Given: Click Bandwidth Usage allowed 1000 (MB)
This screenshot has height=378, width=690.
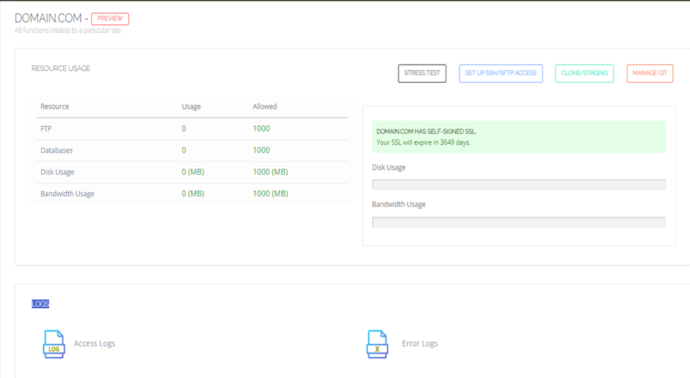Looking at the screenshot, I should (270, 194).
